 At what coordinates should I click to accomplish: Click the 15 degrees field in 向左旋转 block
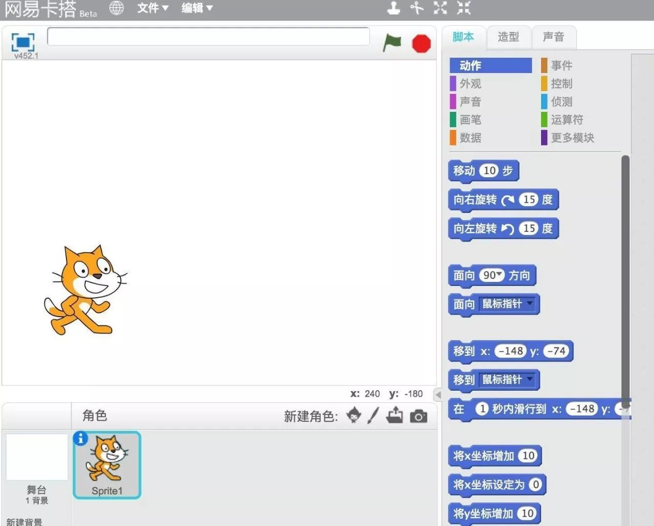click(528, 228)
